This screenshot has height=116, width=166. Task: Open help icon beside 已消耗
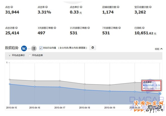click(x=143, y=28)
